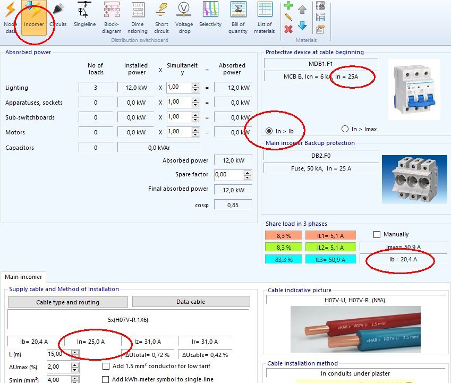Screen dimensions: 451x383
Task: Click the Cable type and routing button
Action: (x=67, y=302)
